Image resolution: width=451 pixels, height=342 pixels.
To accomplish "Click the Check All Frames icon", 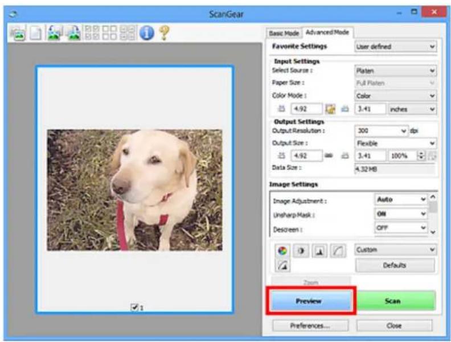I will pyautogui.click(x=92, y=33).
